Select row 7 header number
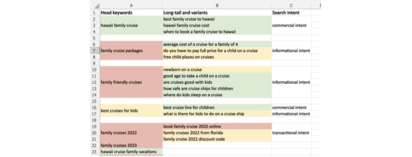 94,51
